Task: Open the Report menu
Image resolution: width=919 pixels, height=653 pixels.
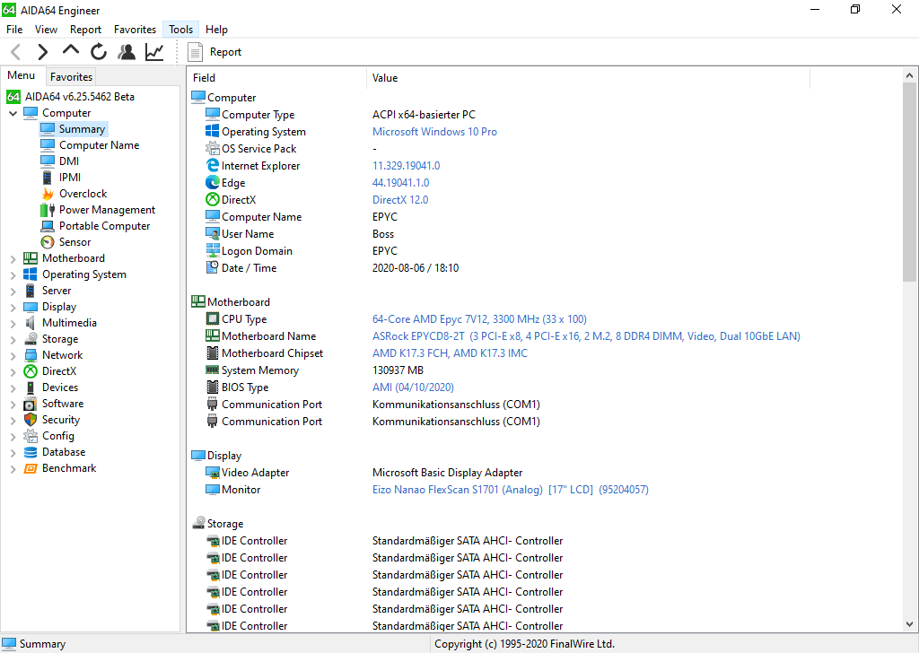Action: (85, 30)
